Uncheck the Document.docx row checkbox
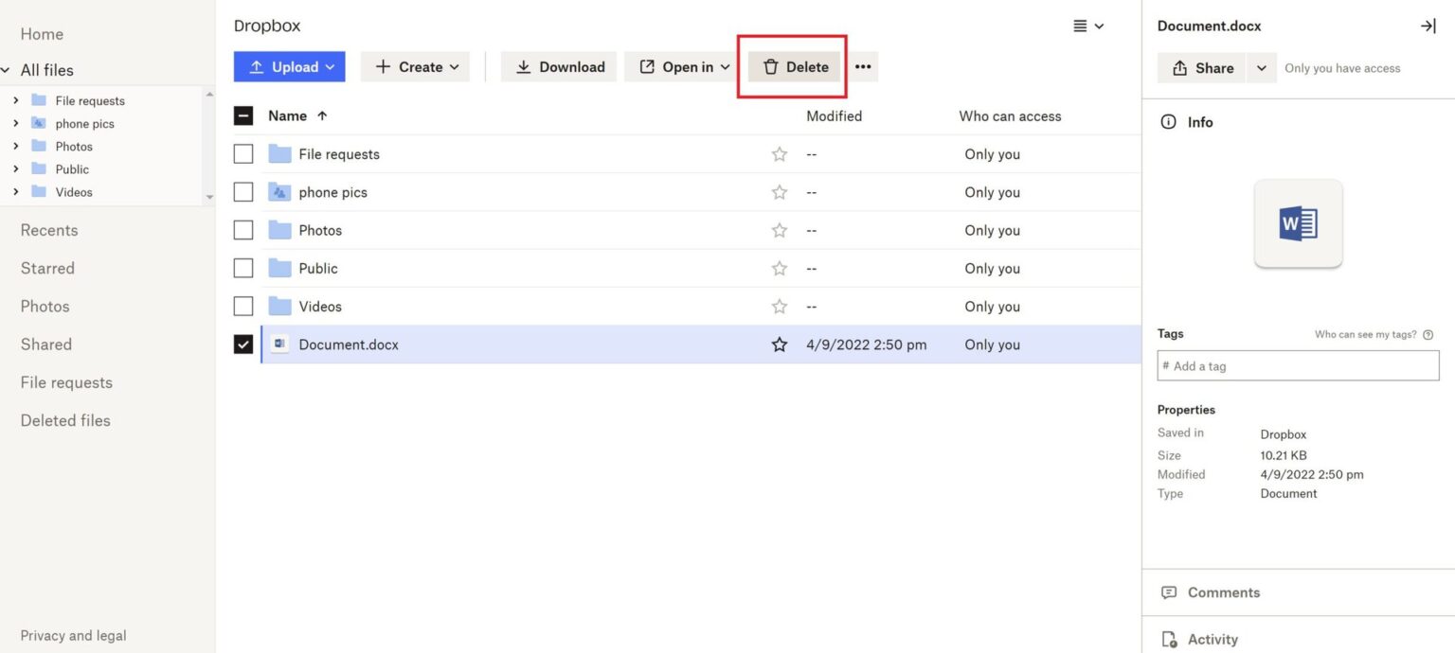The height and width of the screenshot is (653, 1455). [x=242, y=344]
